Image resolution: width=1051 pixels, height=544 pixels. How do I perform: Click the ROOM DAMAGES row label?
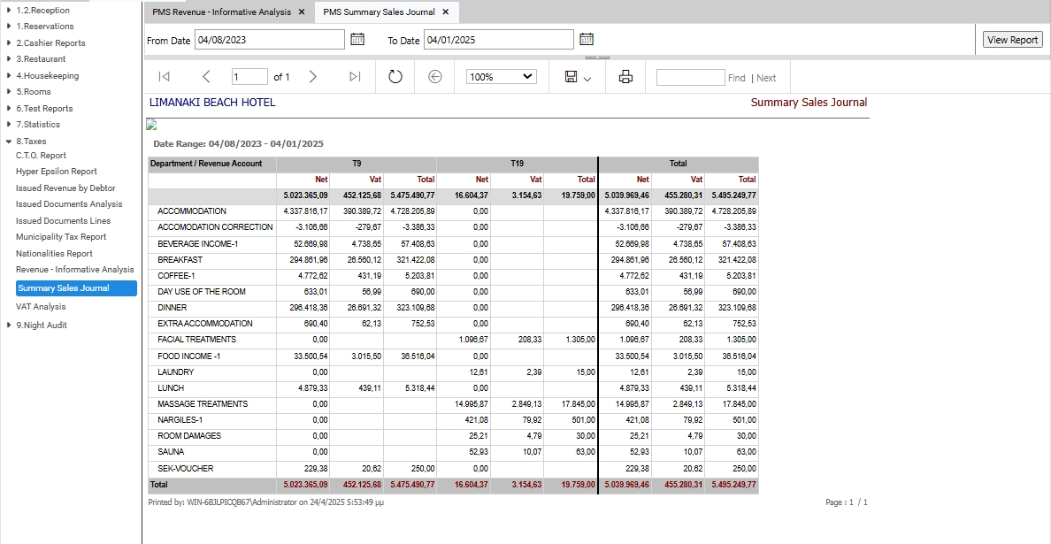click(189, 435)
